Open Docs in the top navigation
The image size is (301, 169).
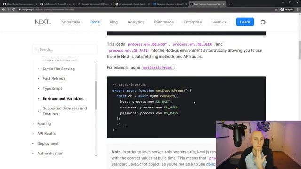pos(95,22)
